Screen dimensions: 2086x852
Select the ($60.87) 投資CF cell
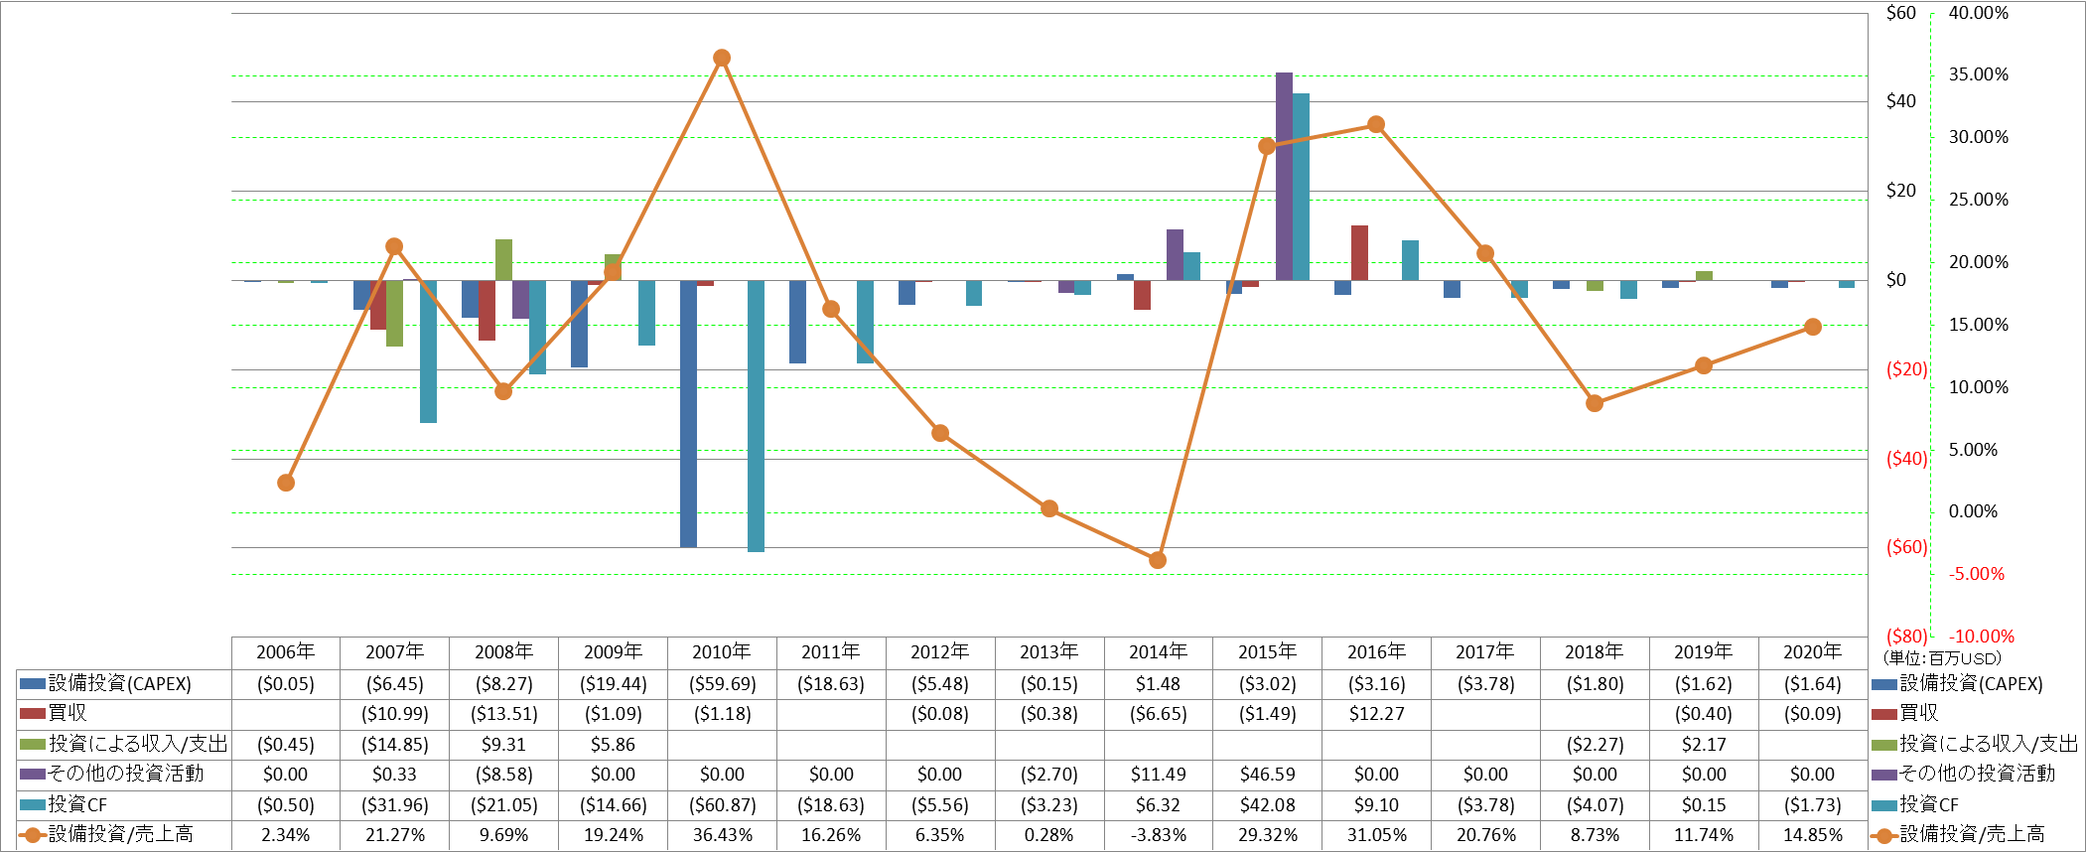coord(722,805)
